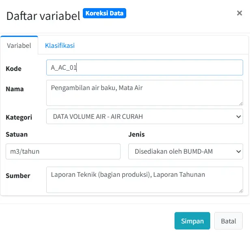This screenshot has height=236, width=250.
Task: Select the Satuan field showing m3/tahun
Action: click(x=63, y=151)
